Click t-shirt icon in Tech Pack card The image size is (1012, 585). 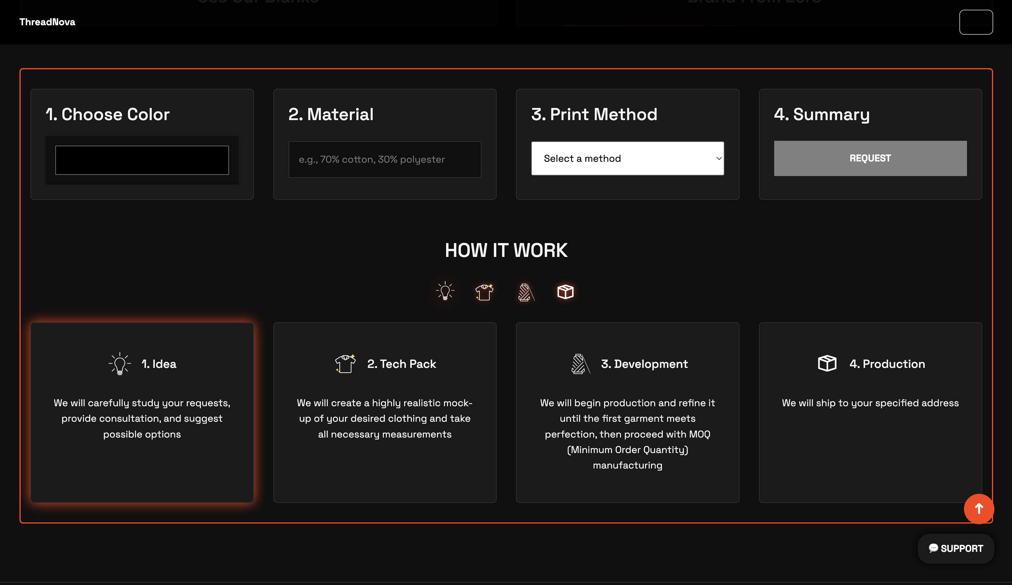(x=345, y=364)
